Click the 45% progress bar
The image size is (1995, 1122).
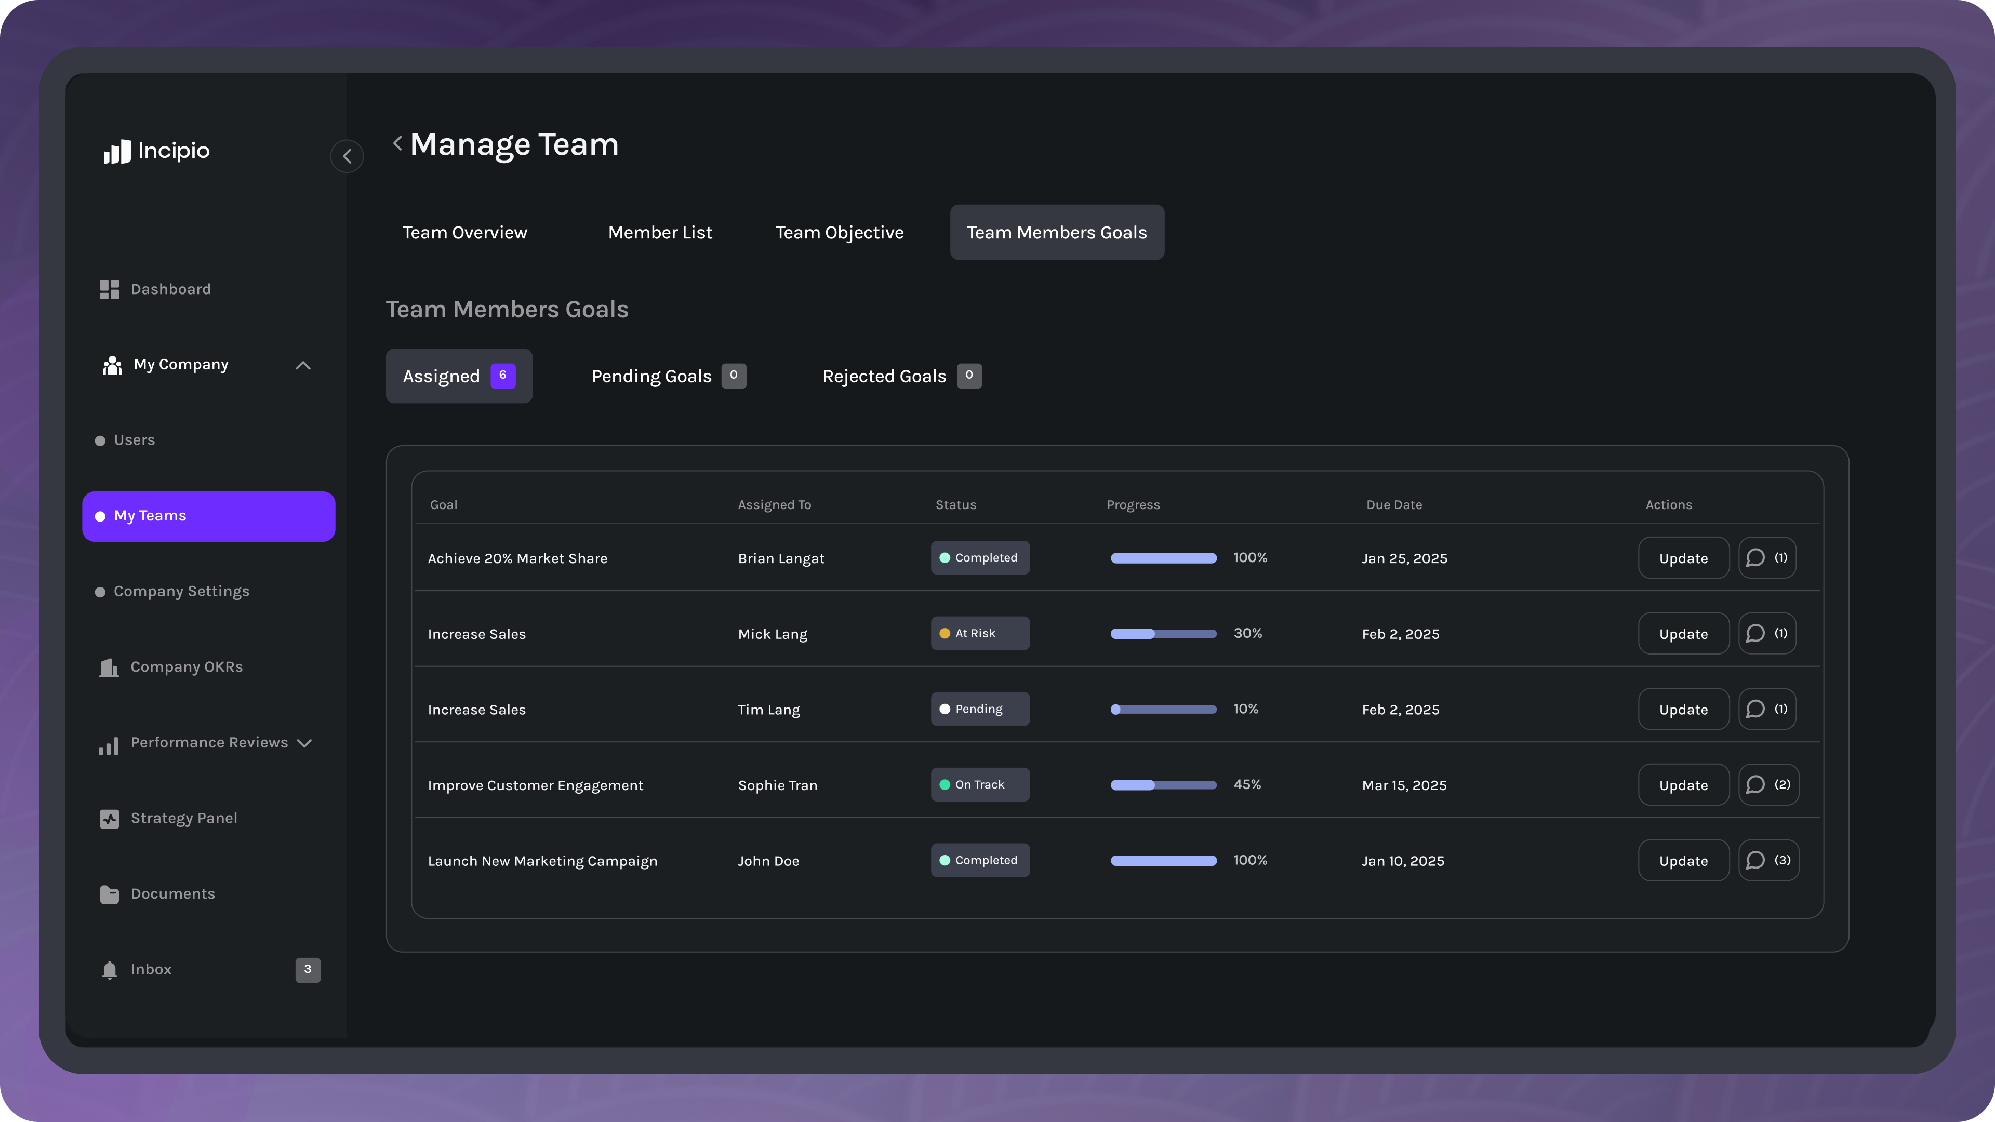(1163, 785)
